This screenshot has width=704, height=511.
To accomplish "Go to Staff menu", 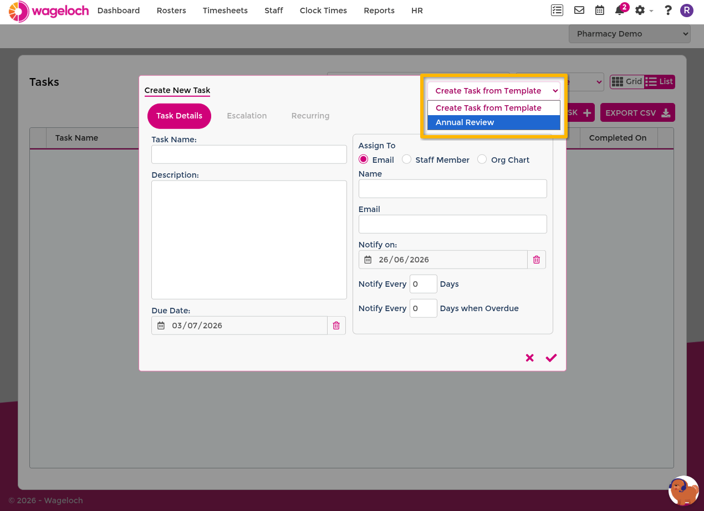I will [x=274, y=11].
